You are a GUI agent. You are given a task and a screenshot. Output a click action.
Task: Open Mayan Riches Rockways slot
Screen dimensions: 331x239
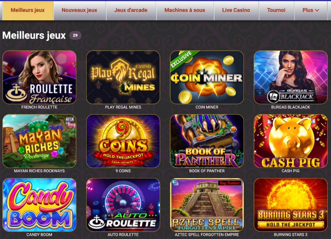[39, 141]
